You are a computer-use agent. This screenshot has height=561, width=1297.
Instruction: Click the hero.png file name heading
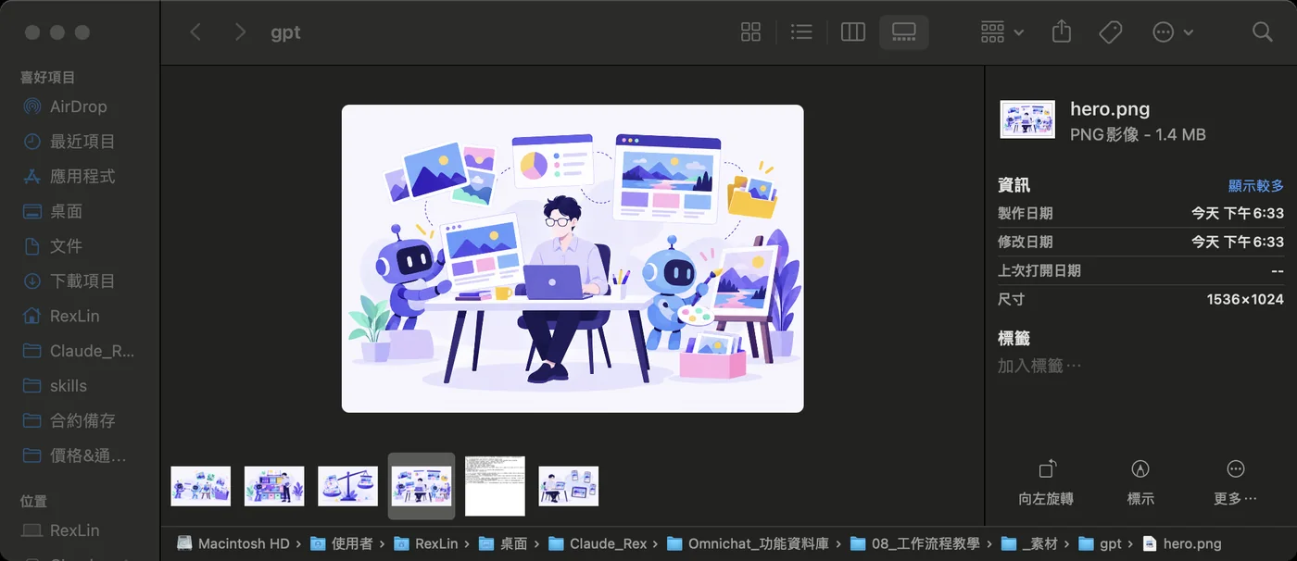click(x=1110, y=108)
